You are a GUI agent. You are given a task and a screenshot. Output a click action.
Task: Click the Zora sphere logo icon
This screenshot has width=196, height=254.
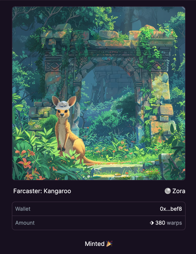(167, 191)
